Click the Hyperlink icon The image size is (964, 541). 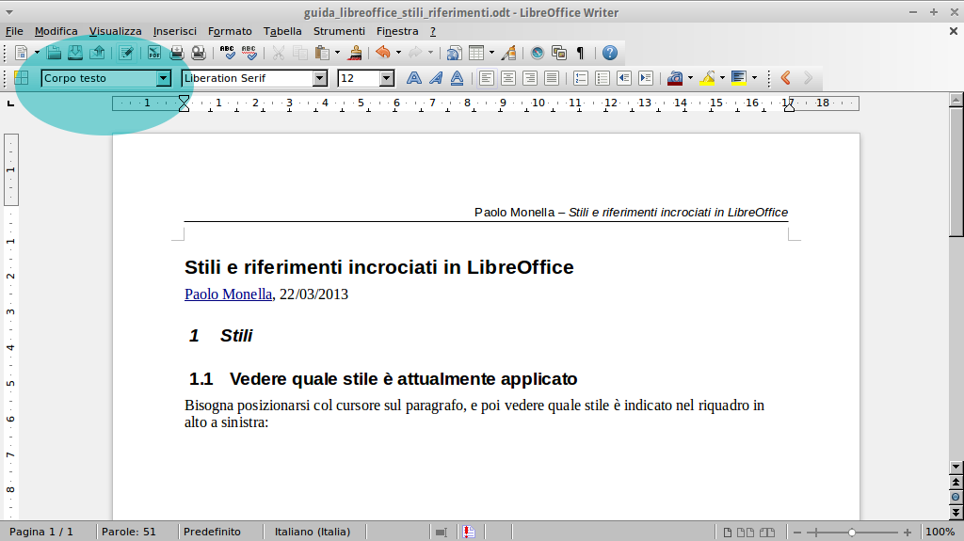pyautogui.click(x=455, y=53)
